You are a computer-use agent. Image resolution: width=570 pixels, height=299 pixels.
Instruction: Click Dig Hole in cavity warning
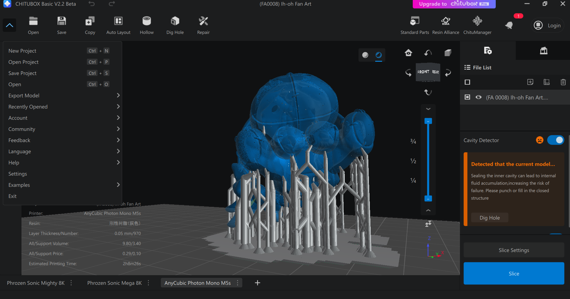[x=489, y=218]
